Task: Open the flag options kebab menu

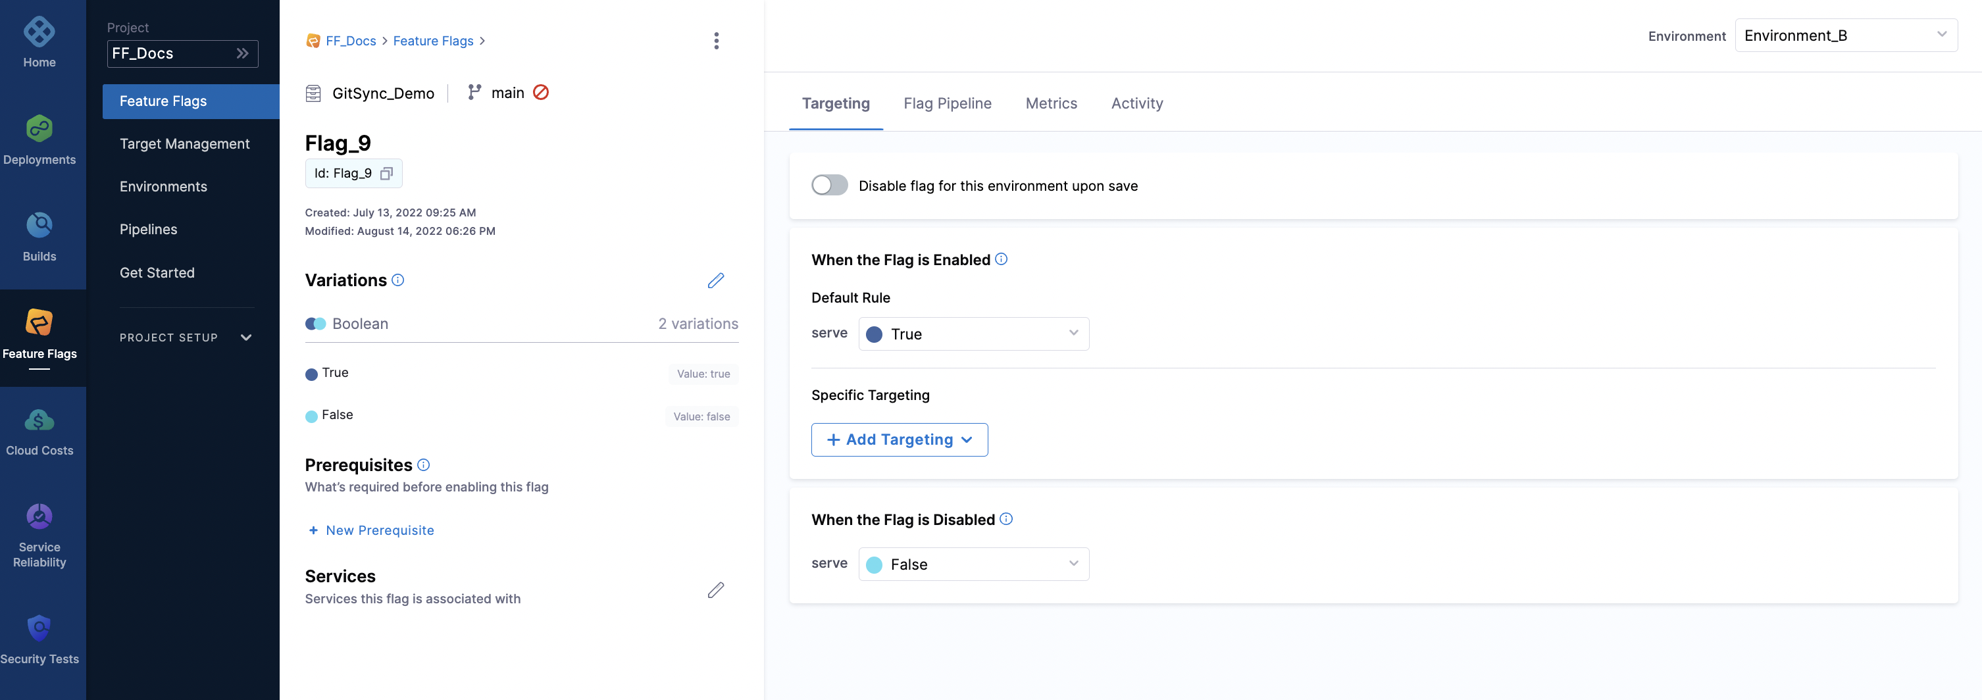Action: 717,41
